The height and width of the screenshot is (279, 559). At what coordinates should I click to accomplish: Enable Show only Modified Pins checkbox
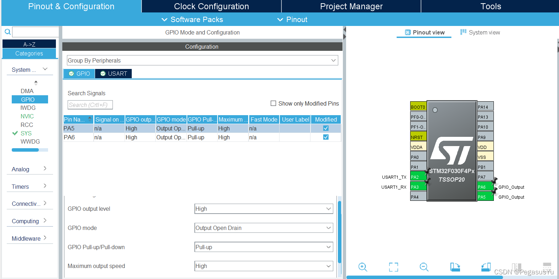click(273, 103)
